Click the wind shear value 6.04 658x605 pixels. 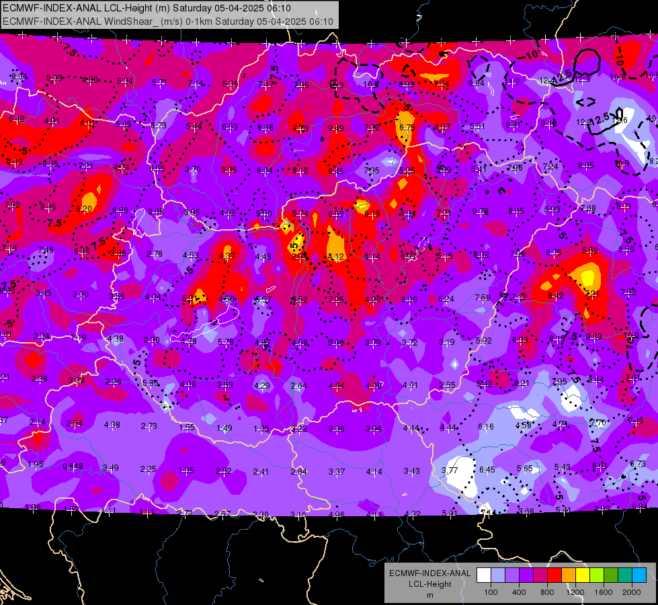(265, 171)
